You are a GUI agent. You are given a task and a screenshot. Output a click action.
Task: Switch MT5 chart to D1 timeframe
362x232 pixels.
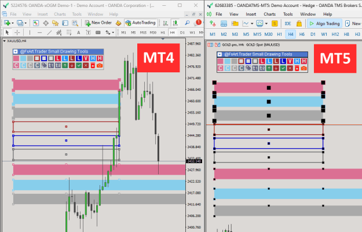coord(313,34)
